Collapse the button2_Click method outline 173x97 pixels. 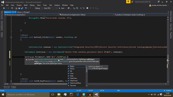pos(11,37)
